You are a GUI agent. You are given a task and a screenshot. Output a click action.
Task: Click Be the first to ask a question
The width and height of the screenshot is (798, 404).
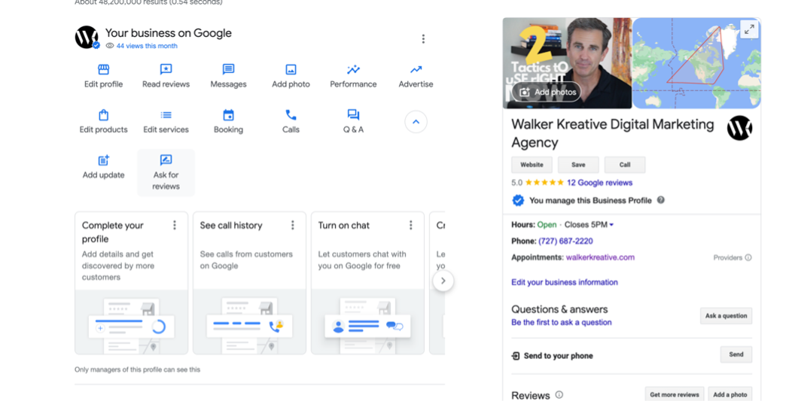(562, 323)
